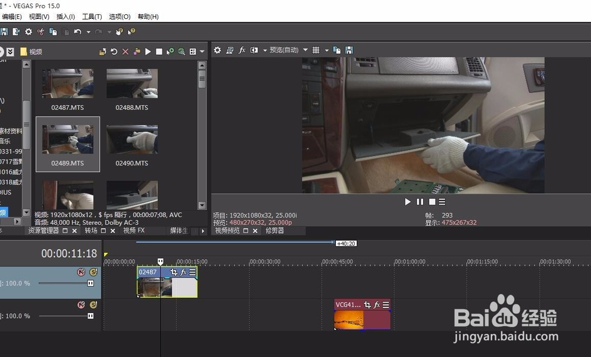Open interactive tutorials hand icon

coord(119,32)
